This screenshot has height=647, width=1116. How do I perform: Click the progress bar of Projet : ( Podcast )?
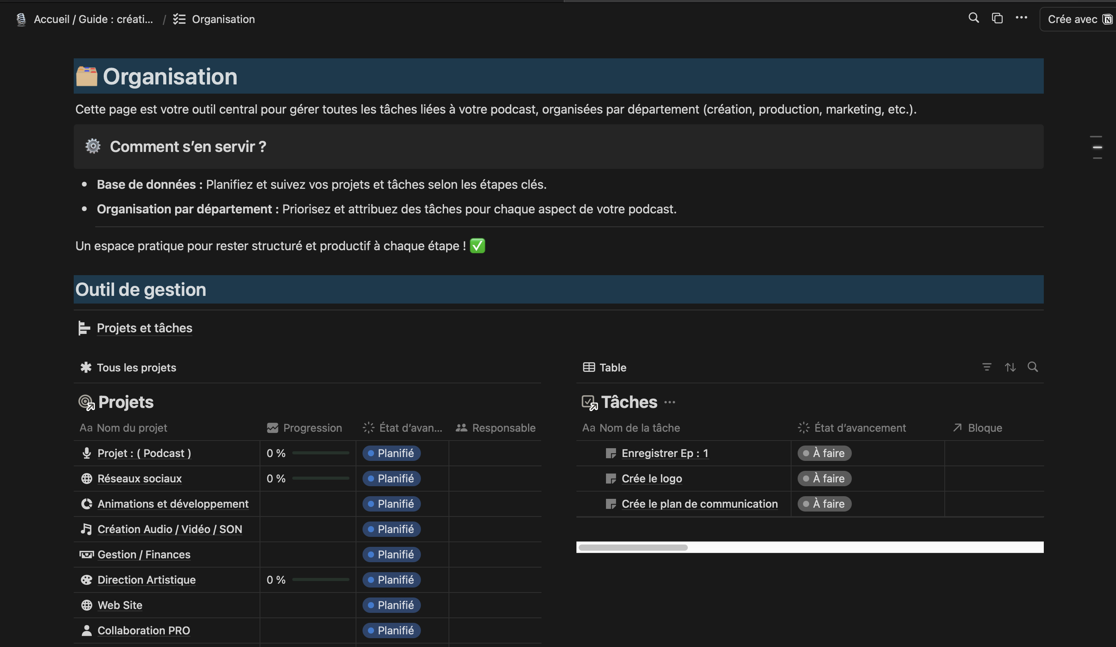(321, 453)
